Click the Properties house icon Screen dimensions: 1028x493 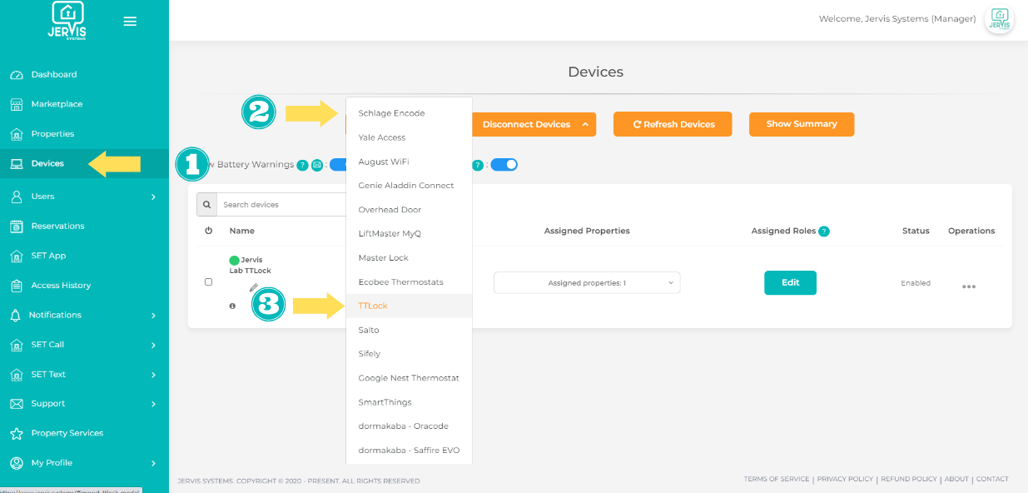(17, 134)
